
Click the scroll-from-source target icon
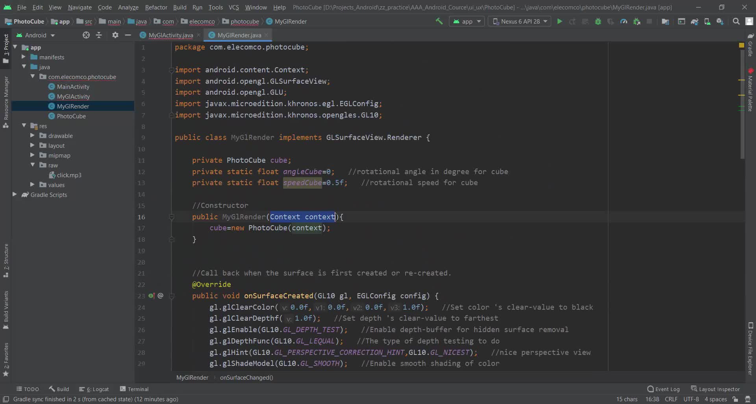coord(86,35)
